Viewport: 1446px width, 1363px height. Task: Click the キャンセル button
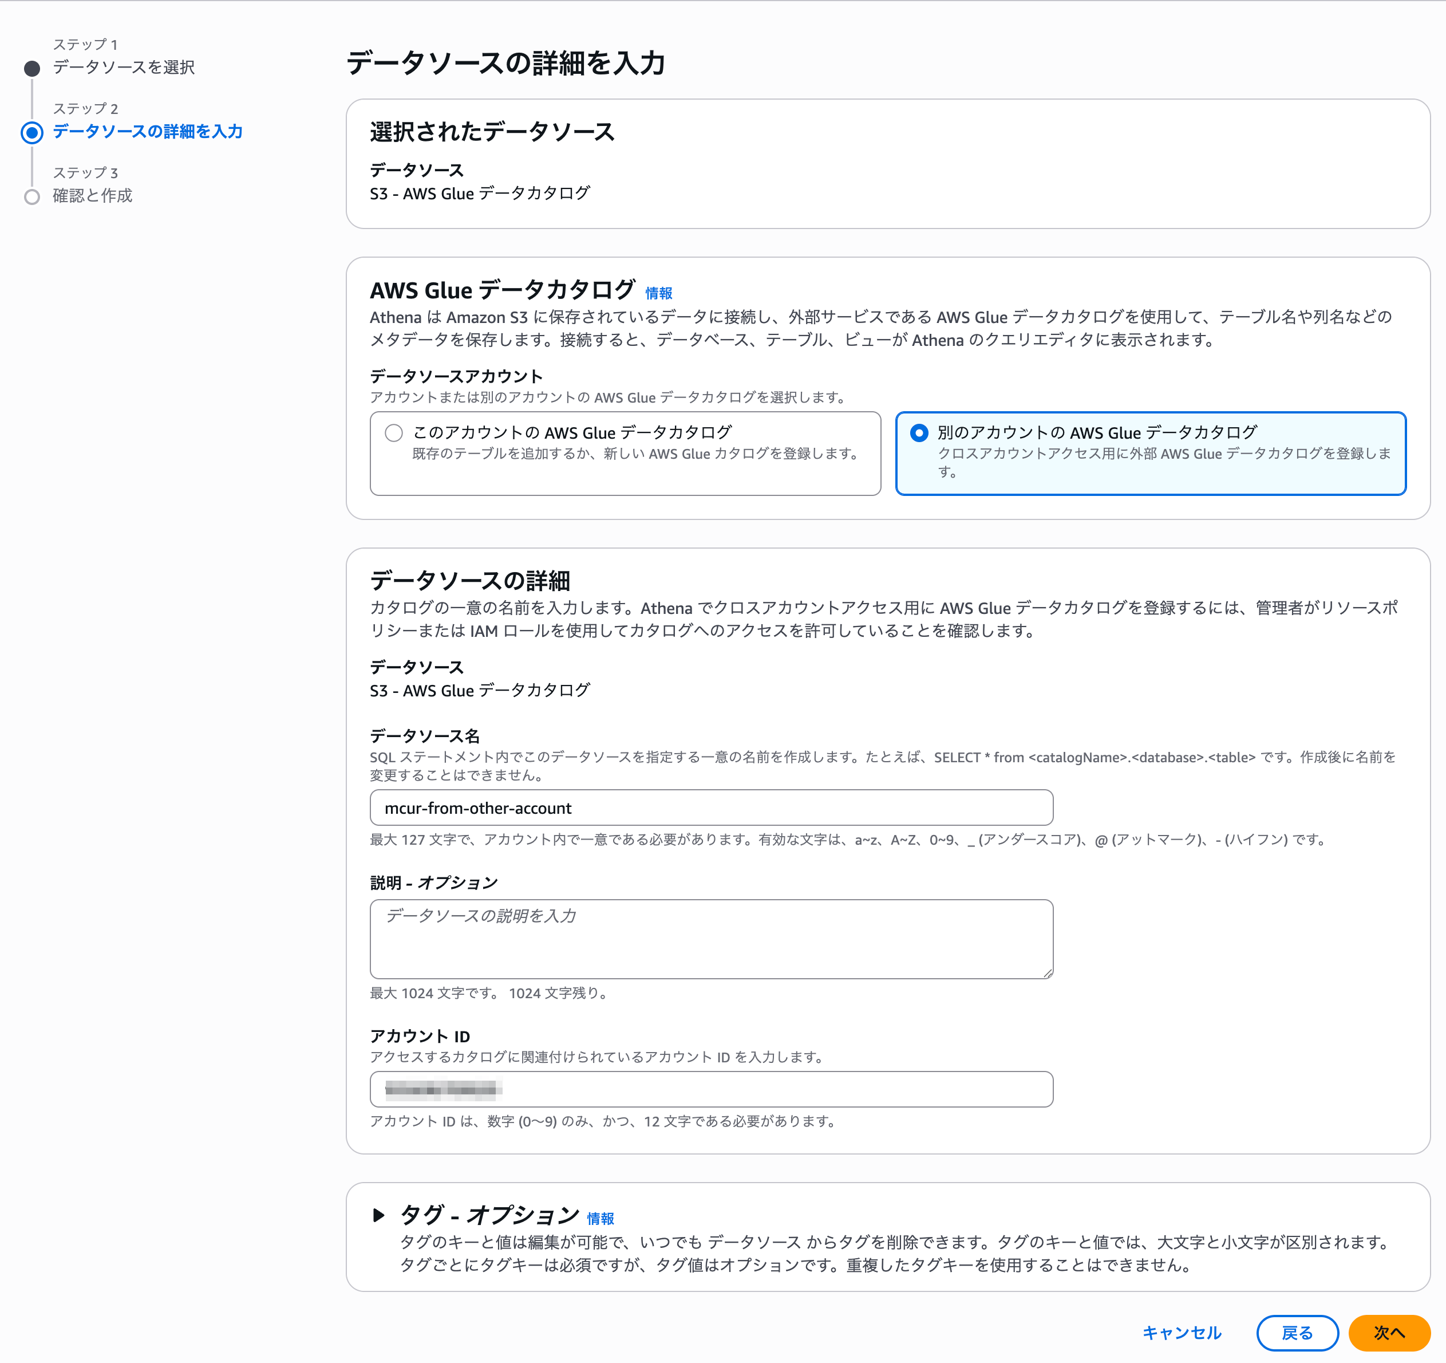coord(1181,1333)
